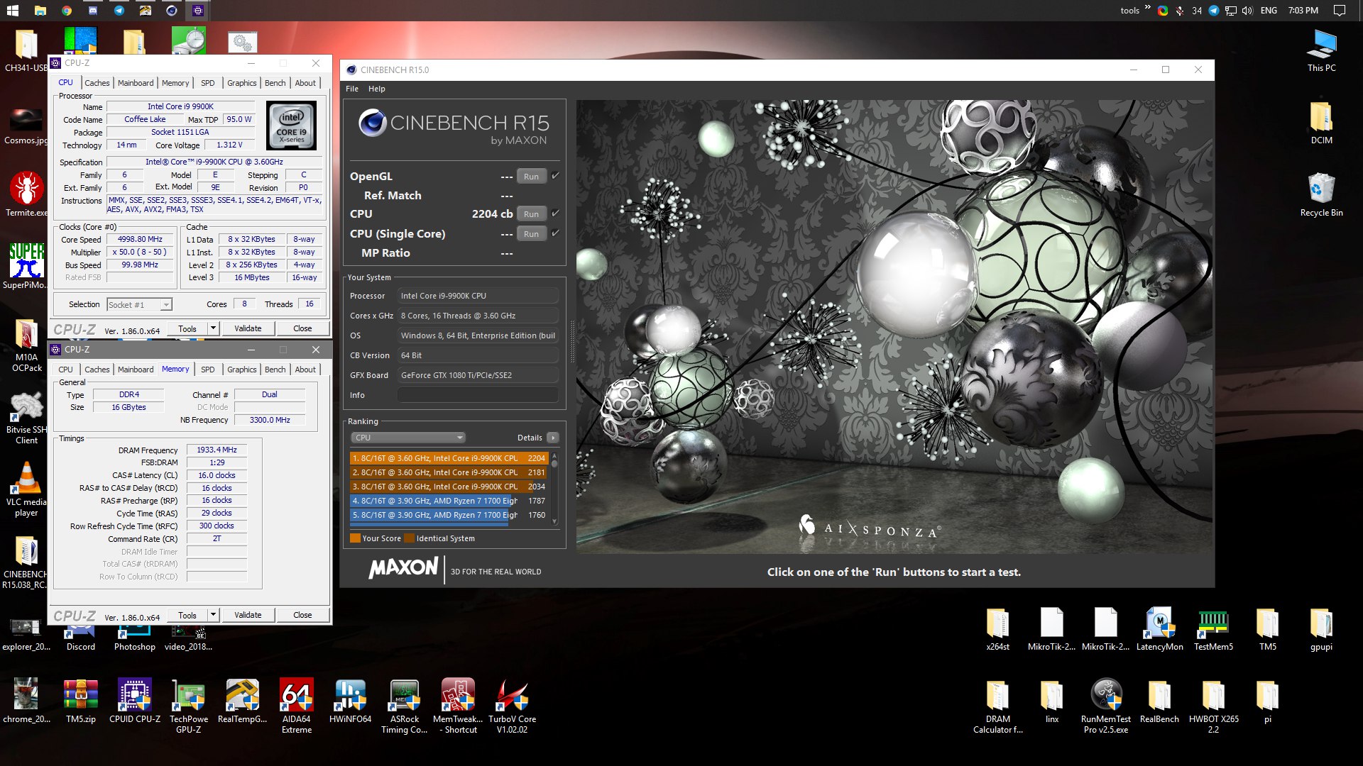Click the Info input field
Image resolution: width=1363 pixels, height=766 pixels.
coord(478,395)
